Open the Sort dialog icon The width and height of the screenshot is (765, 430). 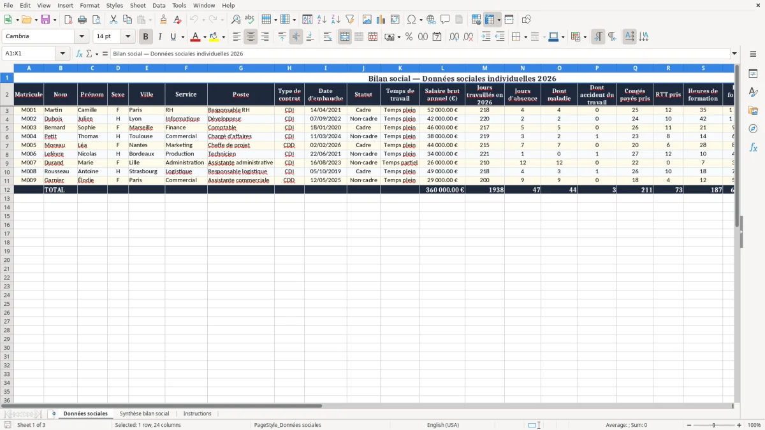tap(307, 20)
